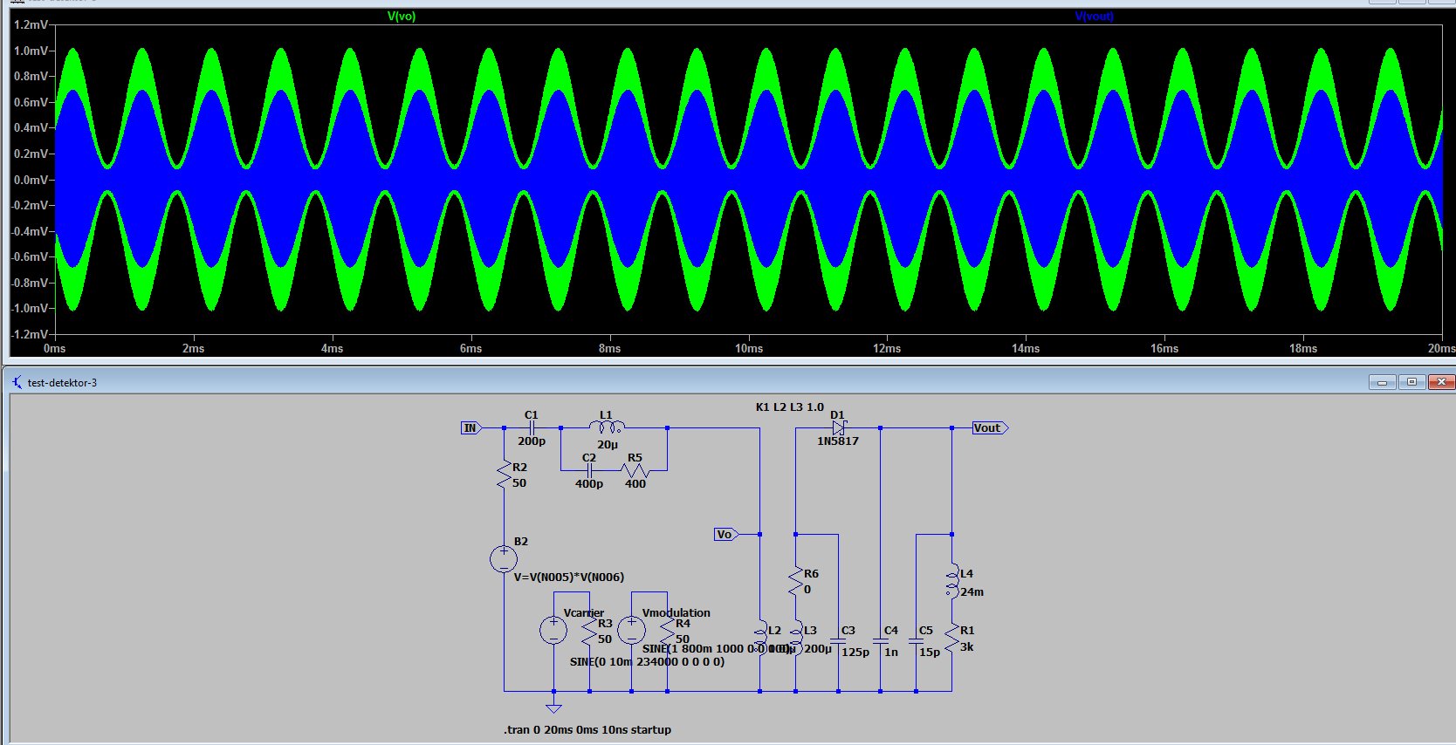
Task: Click the C5 capacitor symbol
Action: click(916, 641)
